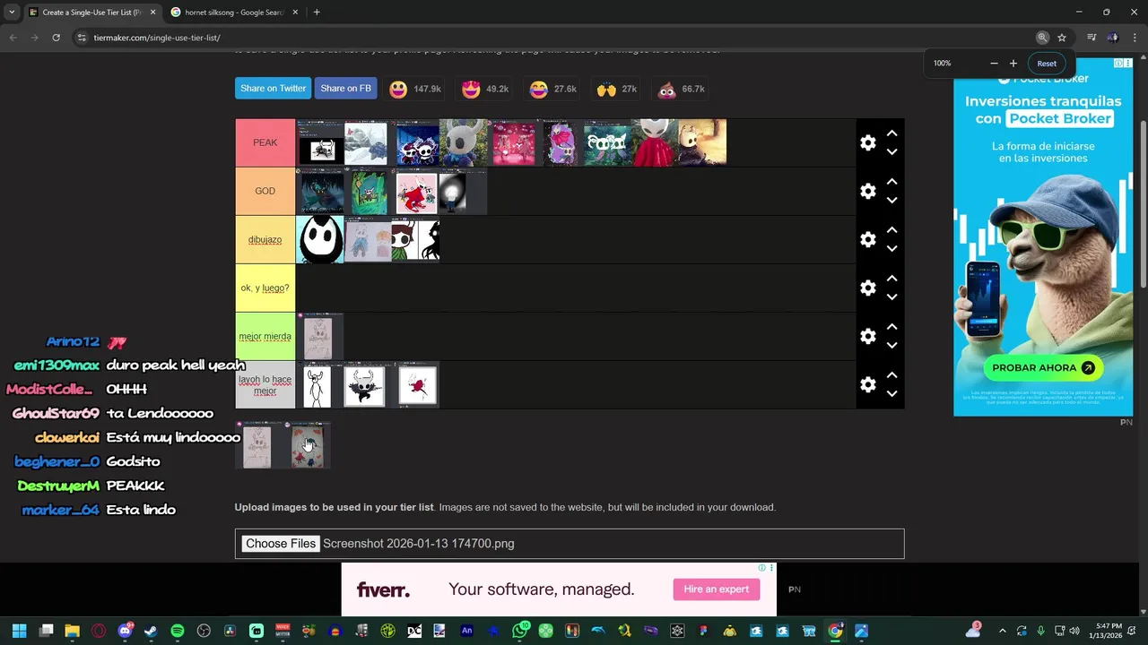Select the white Hornet face thumbnail in dibujazo
The width and height of the screenshot is (1148, 645).
click(319, 239)
